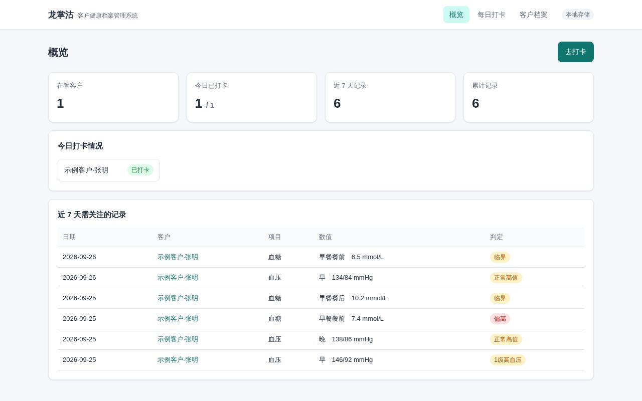Image resolution: width=642 pixels, height=401 pixels.
Task: Select the 累计记录 stat card
Action: point(529,97)
